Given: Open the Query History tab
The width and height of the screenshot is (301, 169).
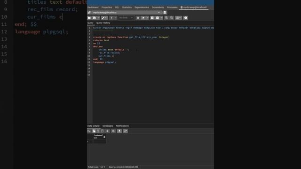Looking at the screenshot, I should (x=103, y=23).
